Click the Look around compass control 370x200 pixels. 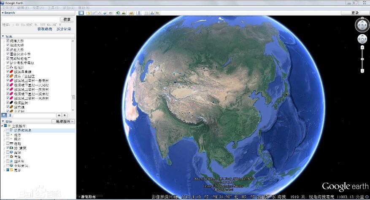[362, 25]
